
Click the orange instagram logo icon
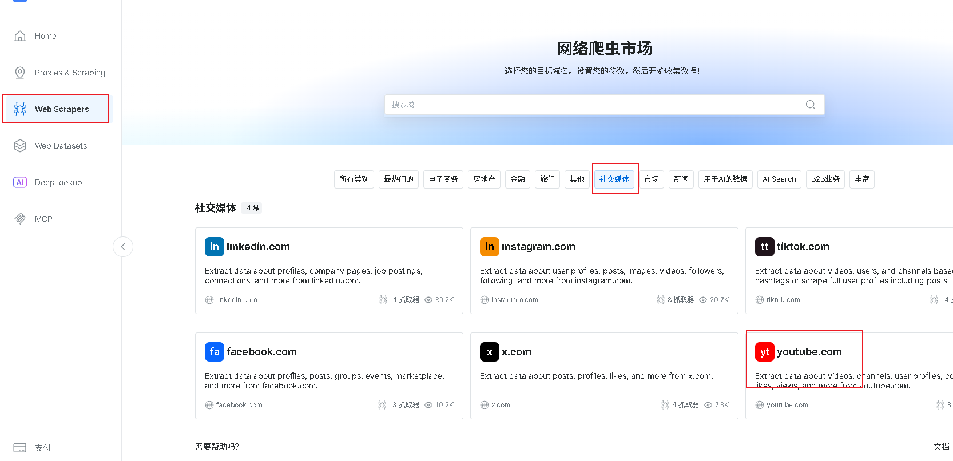click(x=490, y=247)
